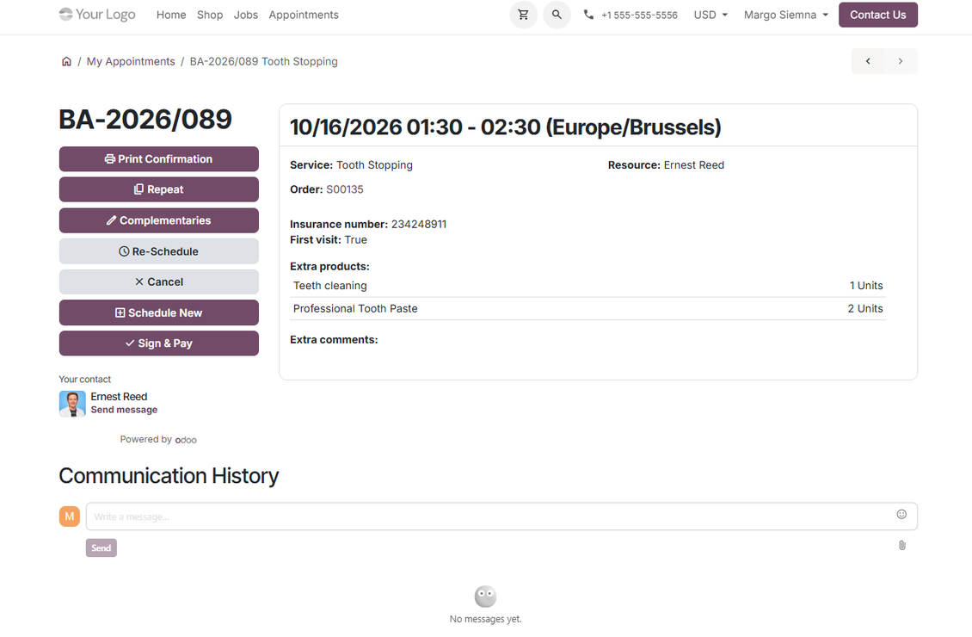Click Sign & Pay
Screen dimensions: 972x637
[158, 343]
